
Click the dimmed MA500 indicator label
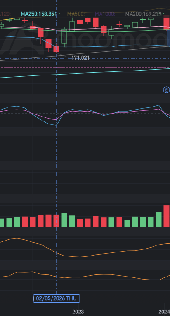coord(76,14)
